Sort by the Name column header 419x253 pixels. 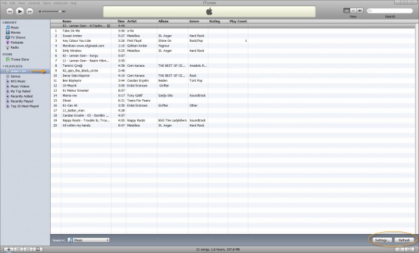(86, 21)
